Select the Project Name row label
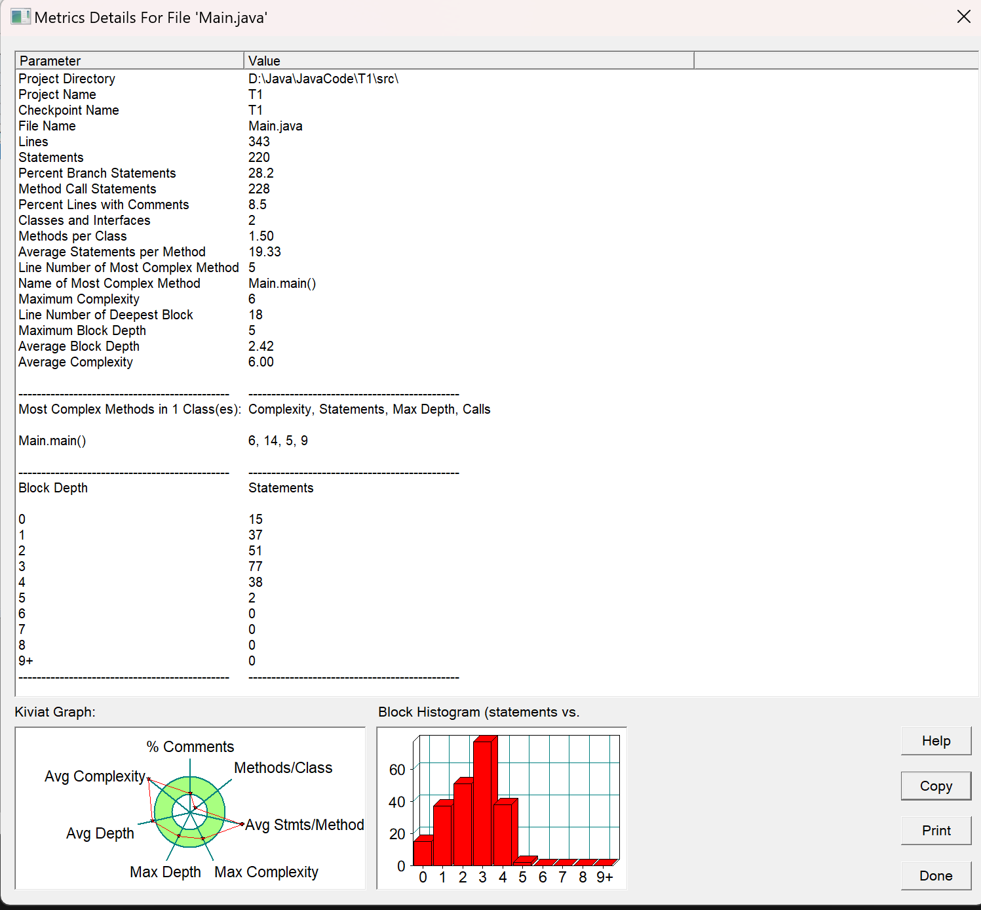Screen dimensions: 981x910 (x=57, y=94)
